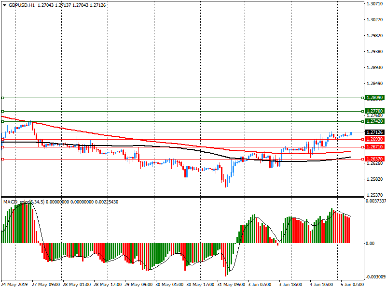386x290 pixels.
Task: Select the red 1.26930 price level tag
Action: (x=374, y=139)
